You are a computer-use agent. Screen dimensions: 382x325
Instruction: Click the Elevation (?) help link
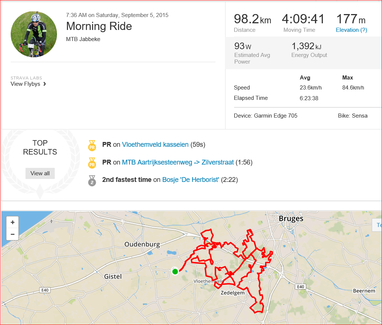(351, 30)
